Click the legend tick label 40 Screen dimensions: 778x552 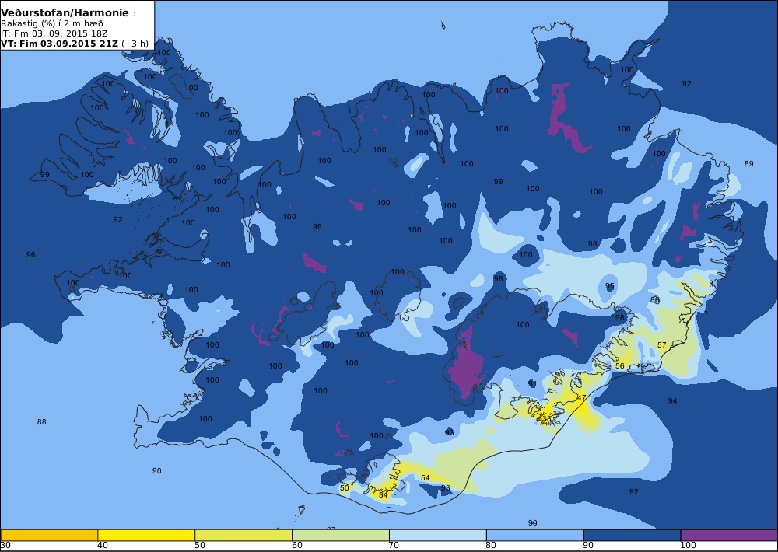click(103, 546)
